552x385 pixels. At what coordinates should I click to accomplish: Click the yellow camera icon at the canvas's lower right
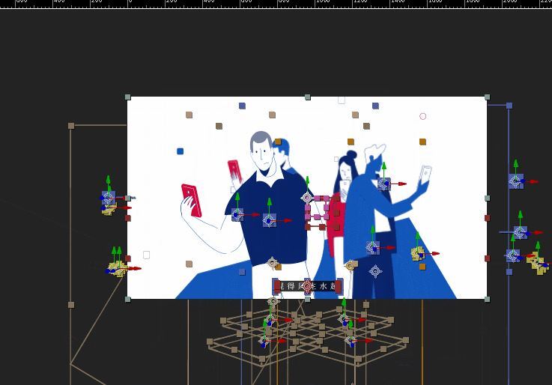[417, 255]
